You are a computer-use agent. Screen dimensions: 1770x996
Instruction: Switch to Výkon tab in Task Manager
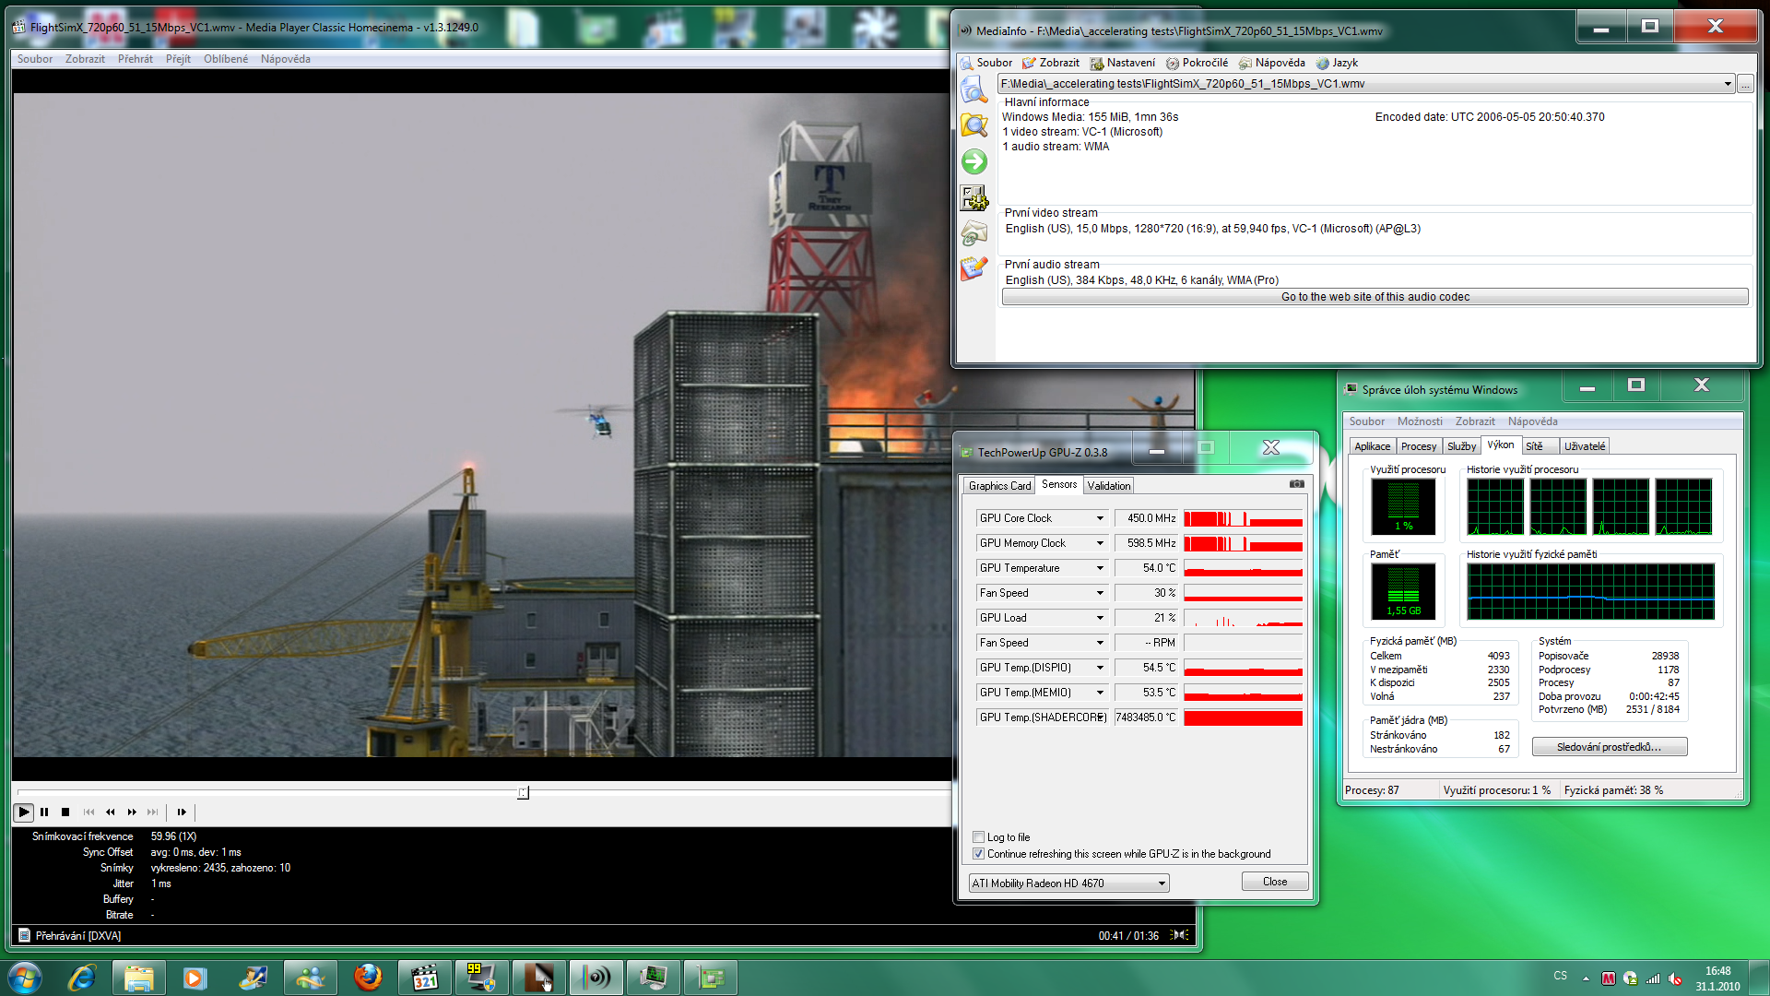[1500, 446]
